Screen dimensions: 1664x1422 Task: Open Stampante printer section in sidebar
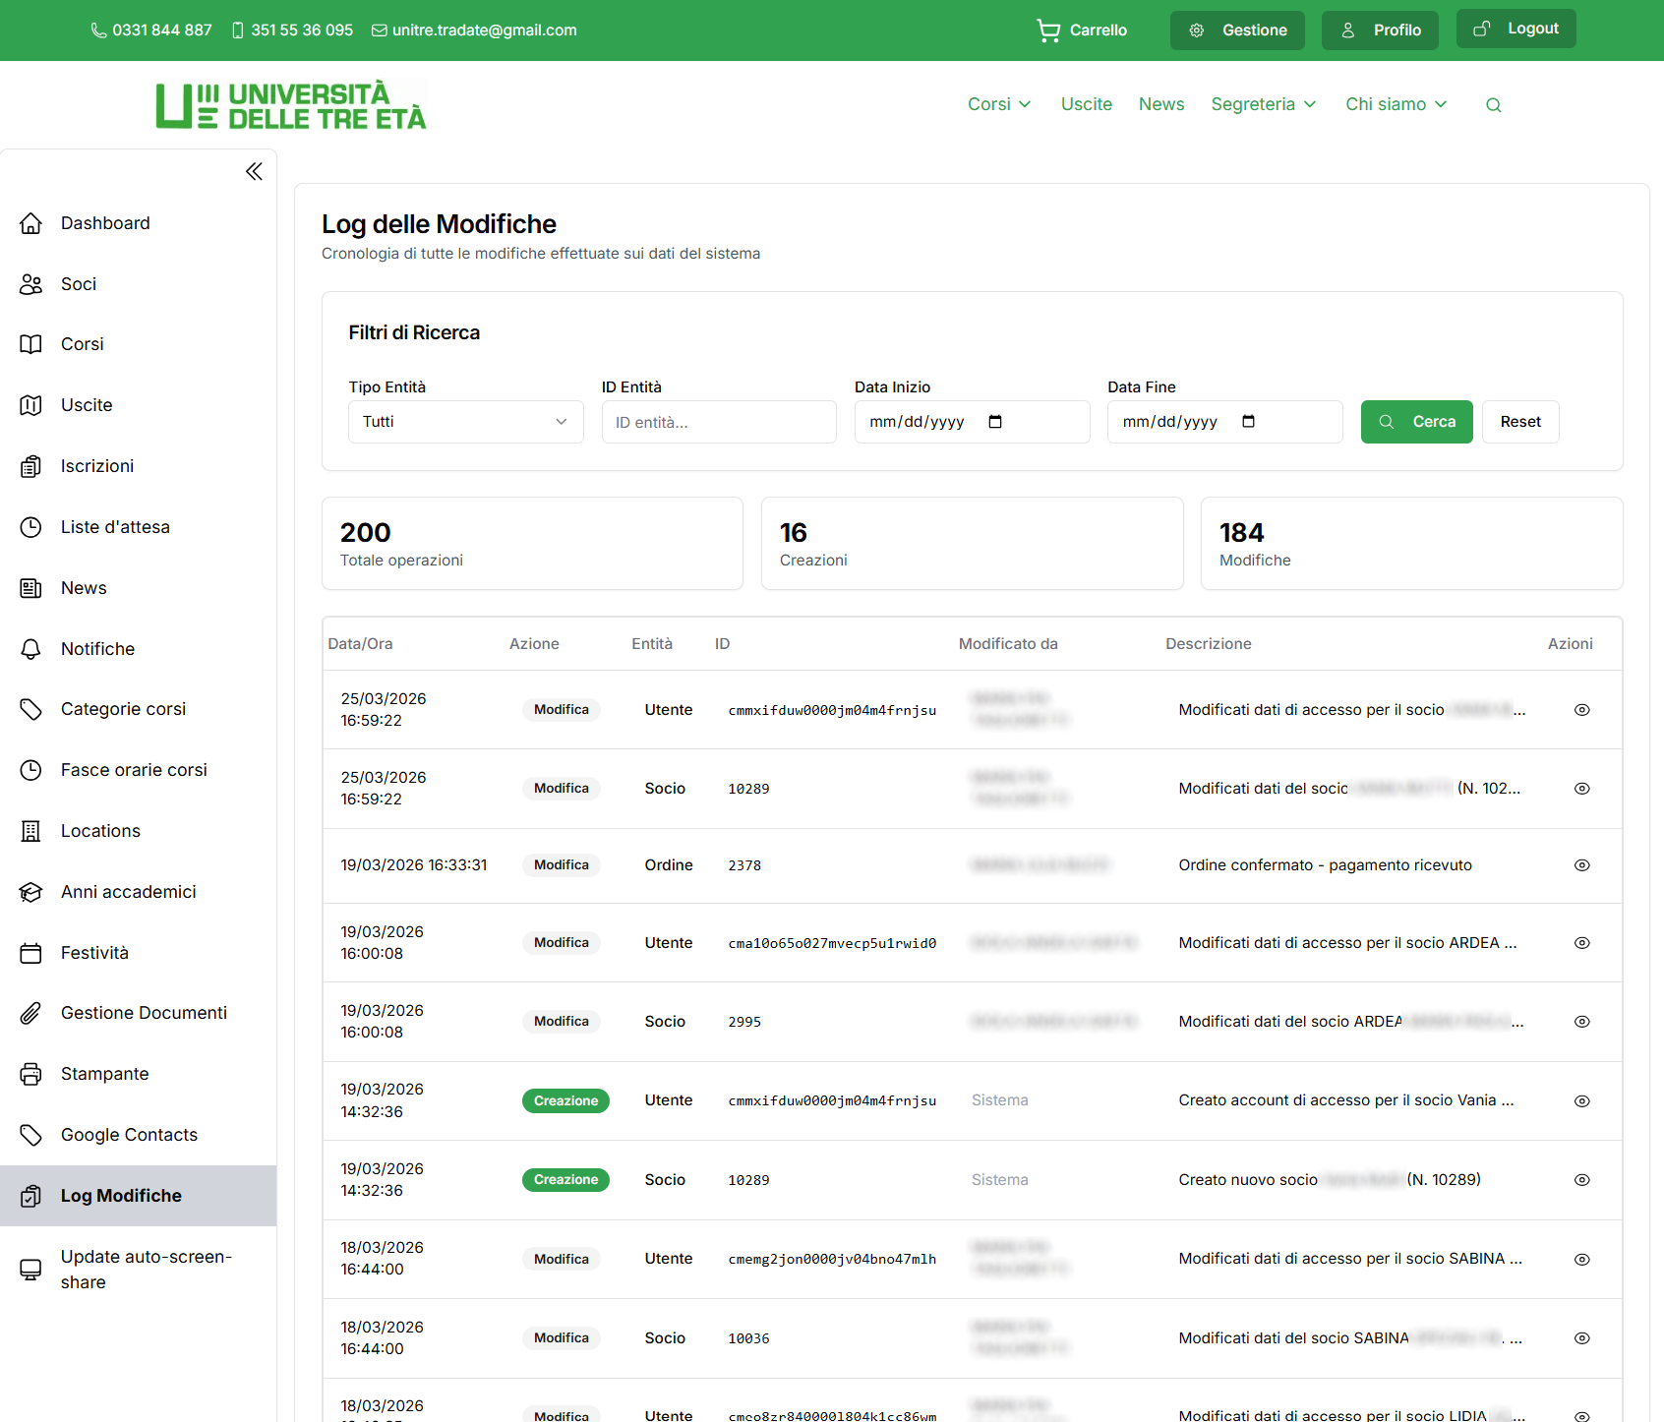pyautogui.click(x=104, y=1074)
